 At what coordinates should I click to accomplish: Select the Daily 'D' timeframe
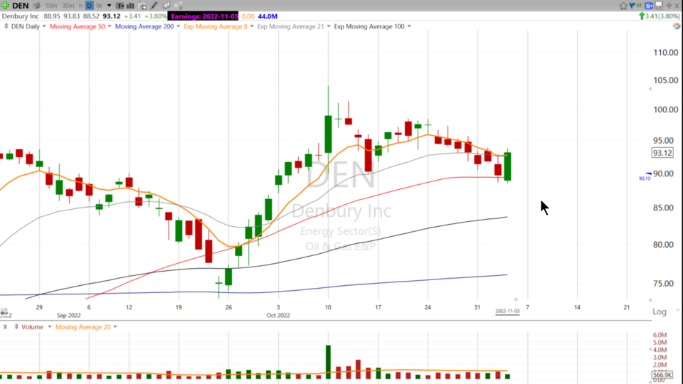pyautogui.click(x=90, y=6)
